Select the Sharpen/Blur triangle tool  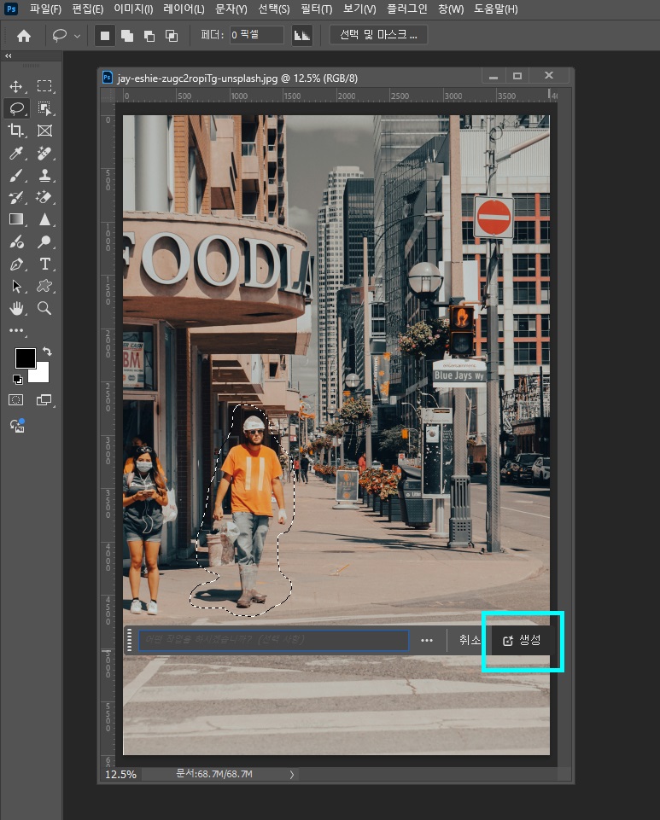[x=44, y=219]
